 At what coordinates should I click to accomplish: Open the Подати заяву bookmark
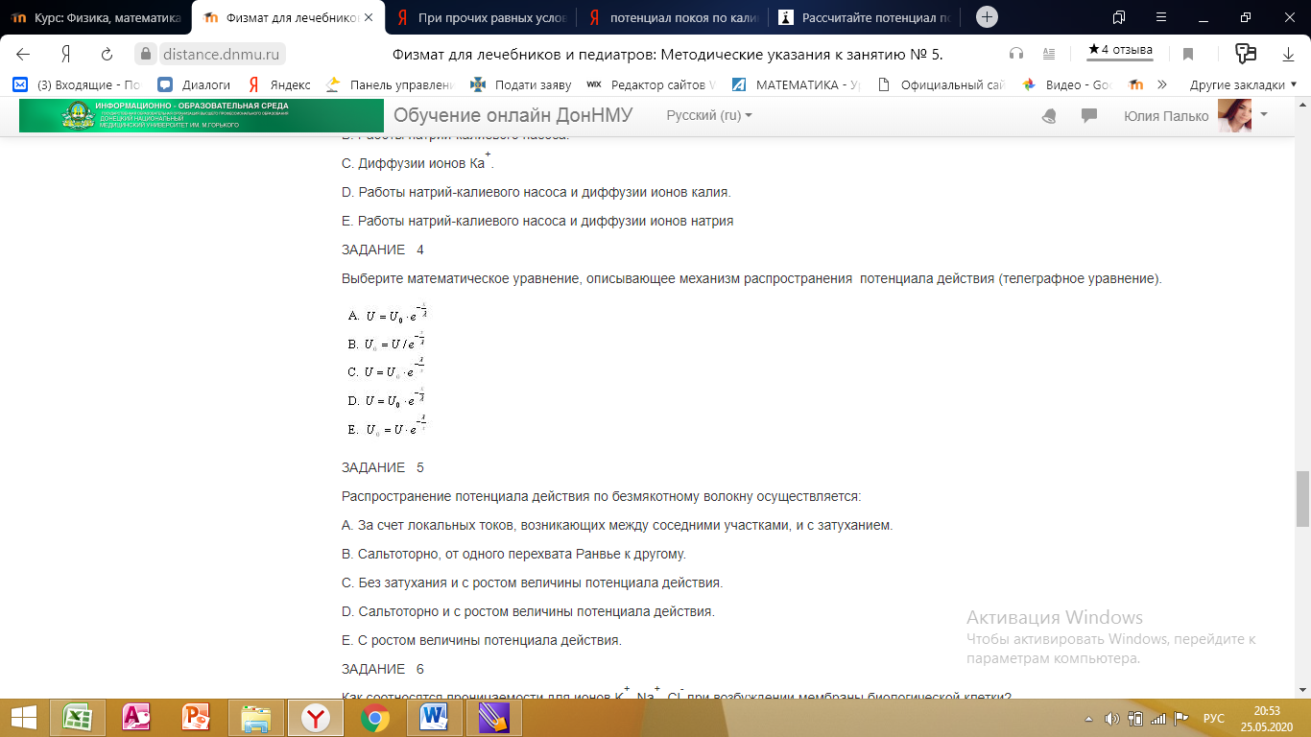[x=520, y=84]
